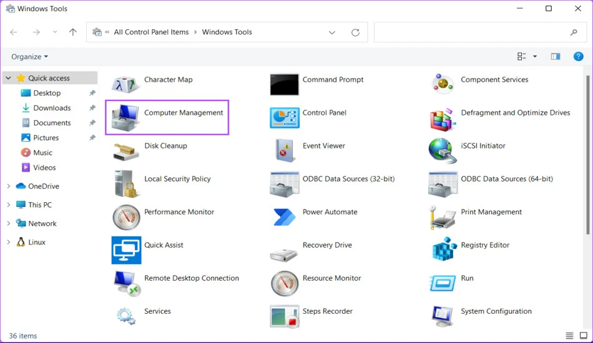This screenshot has width=593, height=343.
Task: Collapse the Quick access tree node
Action: click(8, 78)
